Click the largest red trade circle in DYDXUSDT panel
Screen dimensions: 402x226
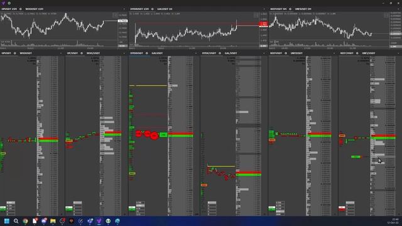(x=154, y=136)
